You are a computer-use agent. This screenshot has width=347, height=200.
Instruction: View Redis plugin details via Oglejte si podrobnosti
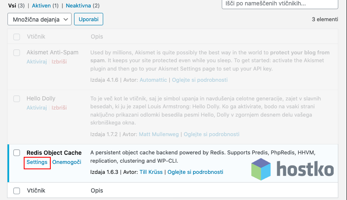coord(195,172)
